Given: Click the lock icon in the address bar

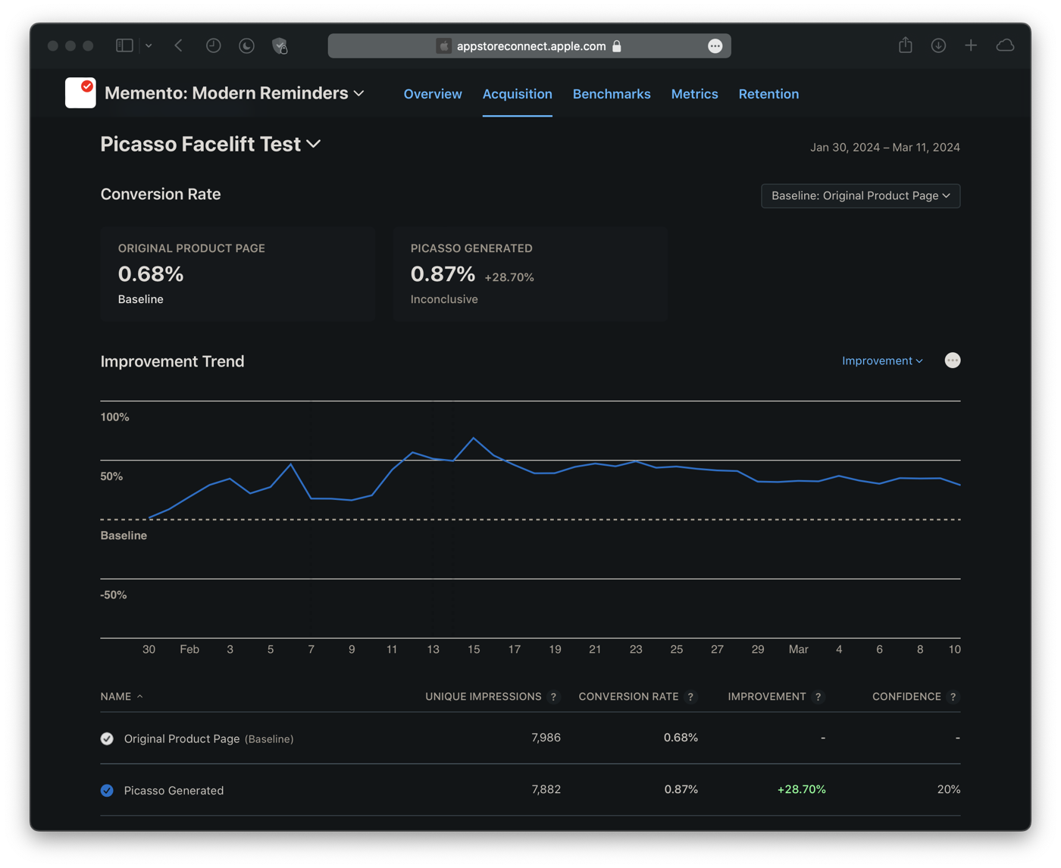Looking at the screenshot, I should point(617,46).
